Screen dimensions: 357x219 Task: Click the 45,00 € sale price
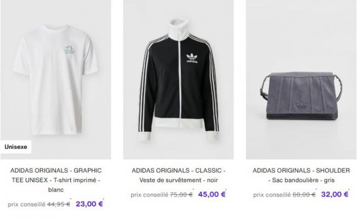(212, 194)
